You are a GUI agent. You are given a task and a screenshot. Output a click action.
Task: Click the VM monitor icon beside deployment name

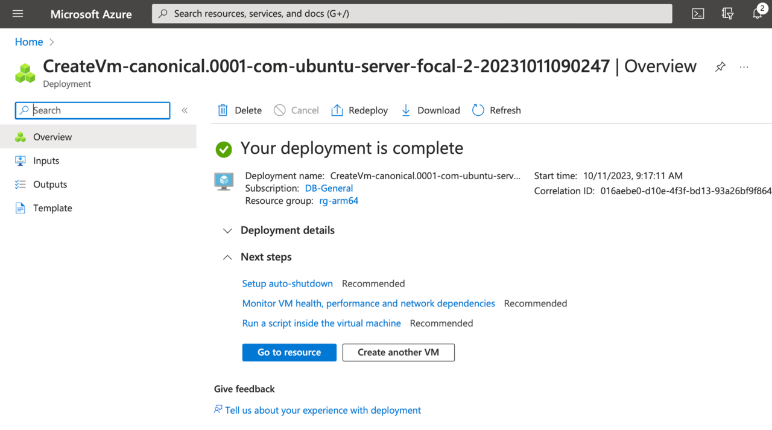[224, 181]
